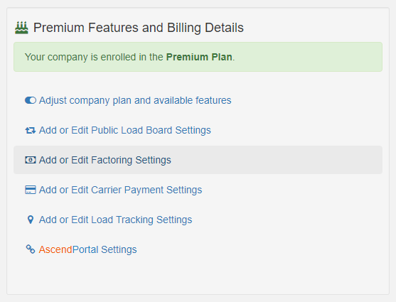Click blank area of highlighted Factoring row
The height and width of the screenshot is (302, 396).
point(278,160)
